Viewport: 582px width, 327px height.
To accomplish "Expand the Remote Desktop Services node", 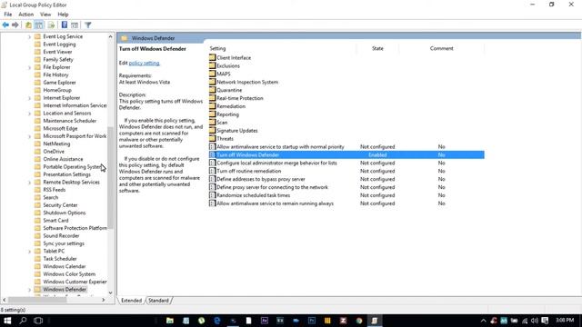I will [x=29, y=183].
